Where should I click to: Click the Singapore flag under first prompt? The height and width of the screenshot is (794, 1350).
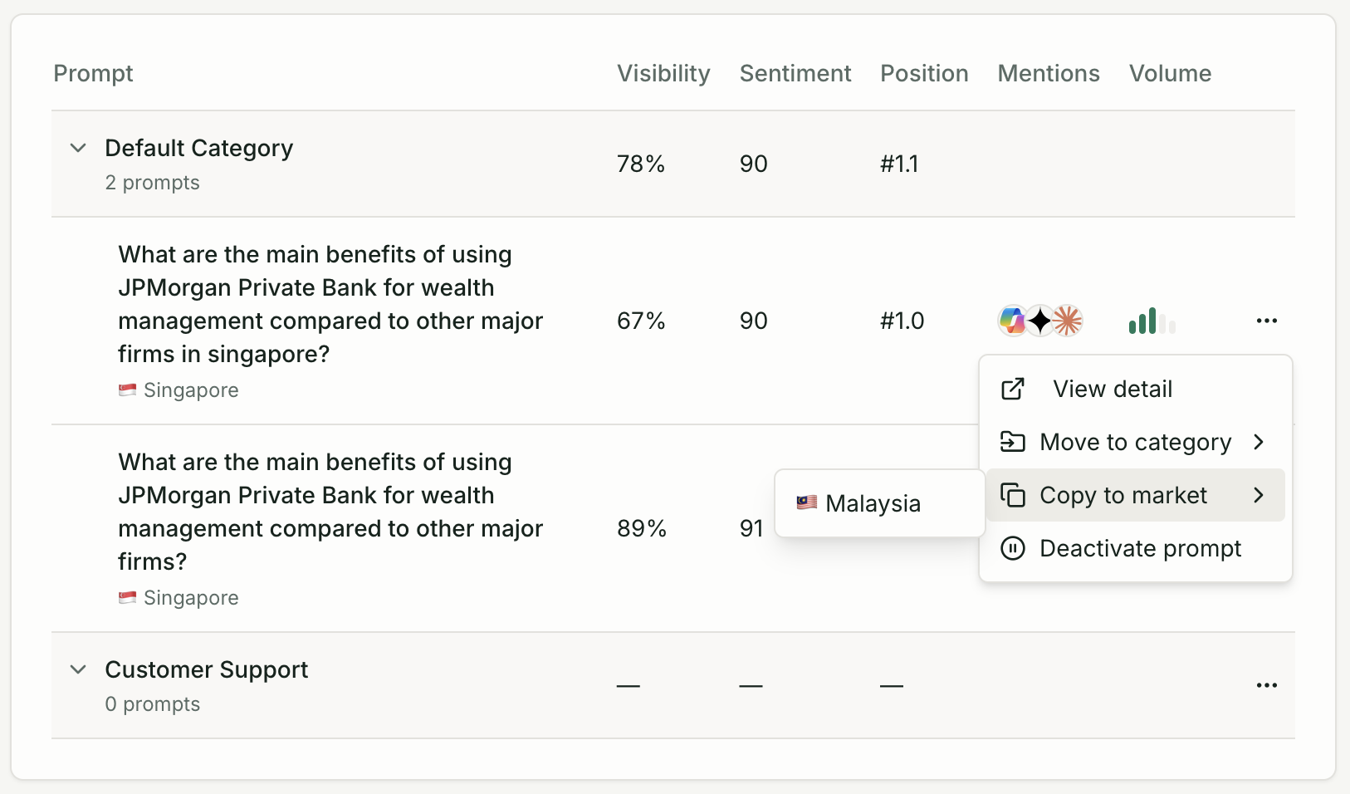point(127,390)
